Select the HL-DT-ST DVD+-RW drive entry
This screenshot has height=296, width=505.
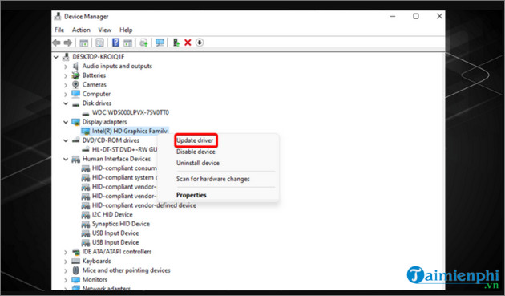pos(124,150)
